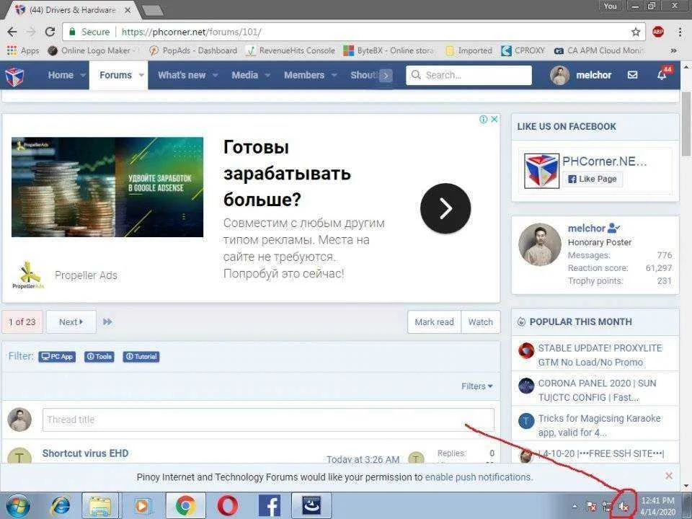
Task: Go back with the browser back arrow
Action: click(12, 32)
